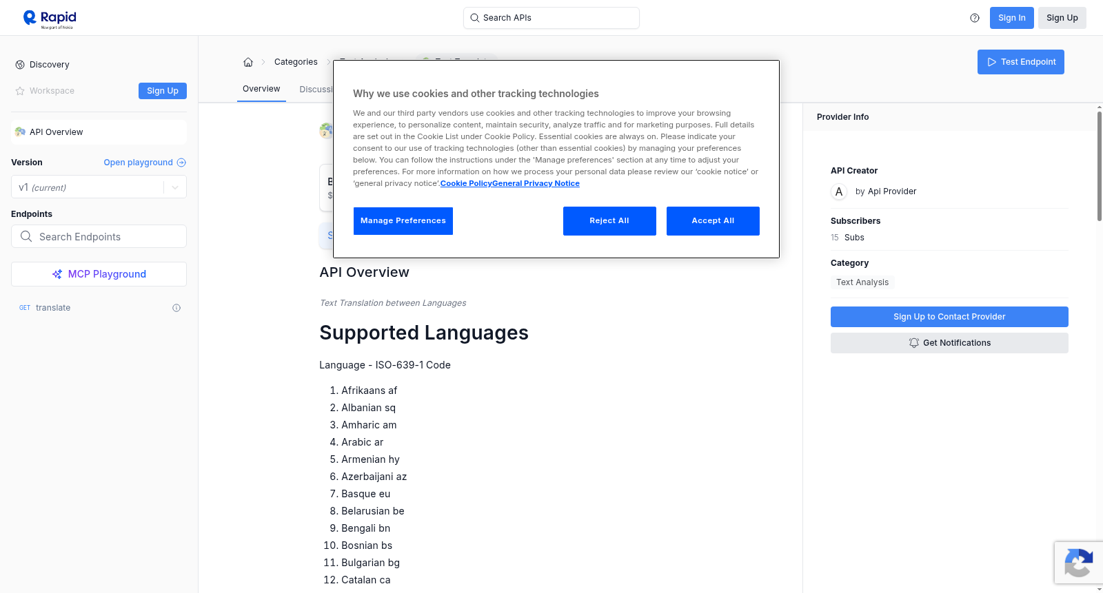
Task: Click list item 'Azerbaijani az'
Action: 374,477
